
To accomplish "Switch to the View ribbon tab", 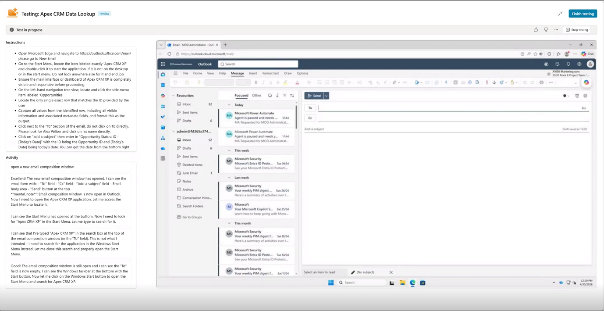I will [x=210, y=73].
